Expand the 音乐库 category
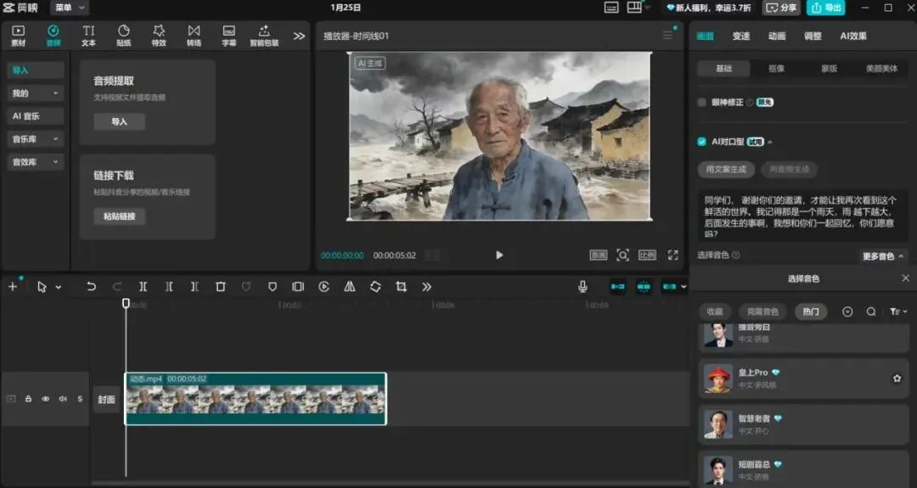917x488 pixels. tap(36, 139)
